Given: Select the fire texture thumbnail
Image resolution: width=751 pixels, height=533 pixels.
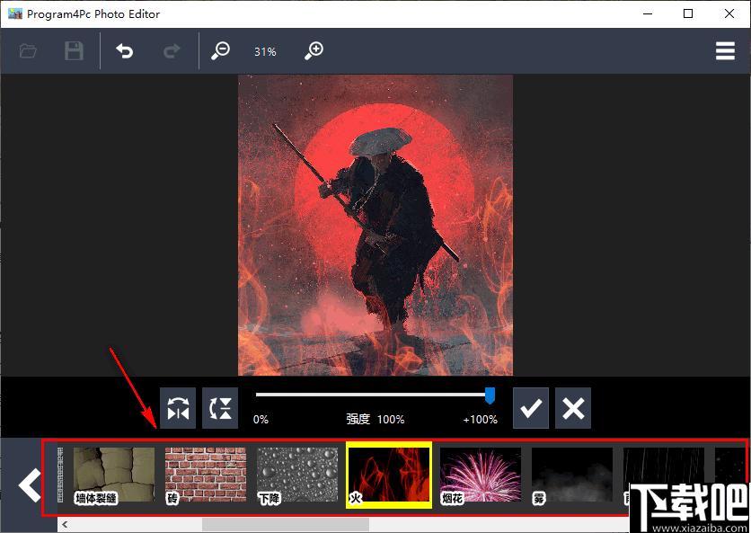Looking at the screenshot, I should coord(389,475).
